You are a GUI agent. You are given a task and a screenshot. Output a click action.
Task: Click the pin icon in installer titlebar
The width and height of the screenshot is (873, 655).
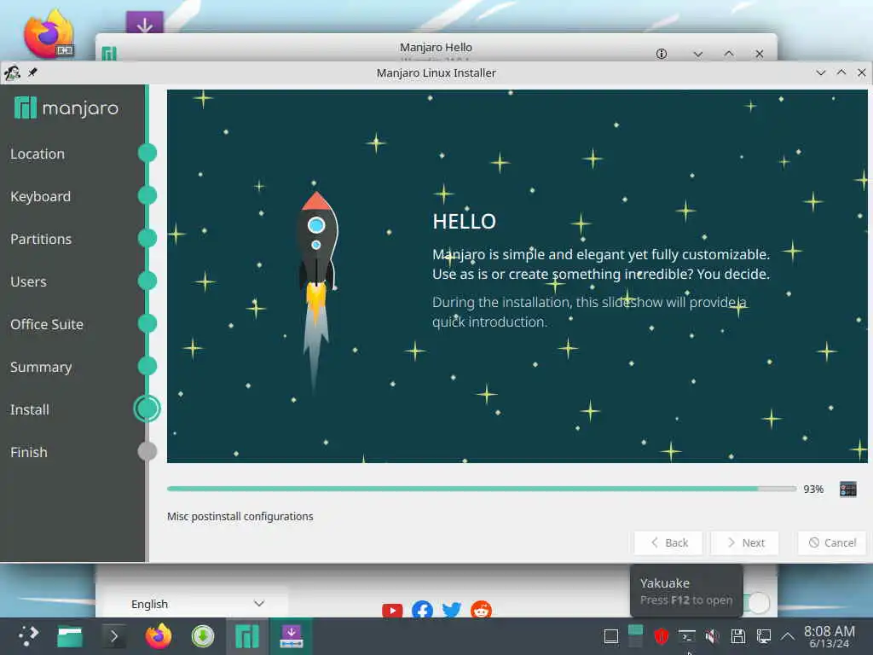(x=33, y=72)
